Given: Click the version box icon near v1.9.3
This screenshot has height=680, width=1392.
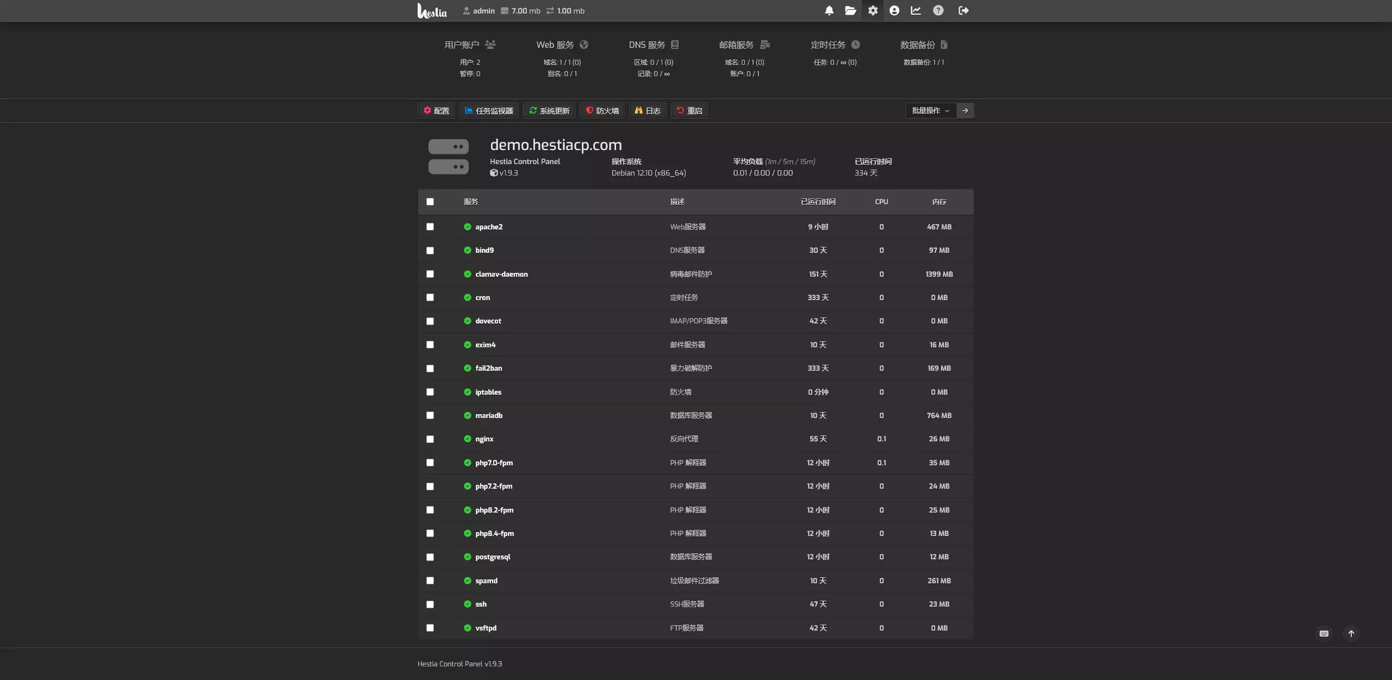Looking at the screenshot, I should (494, 173).
